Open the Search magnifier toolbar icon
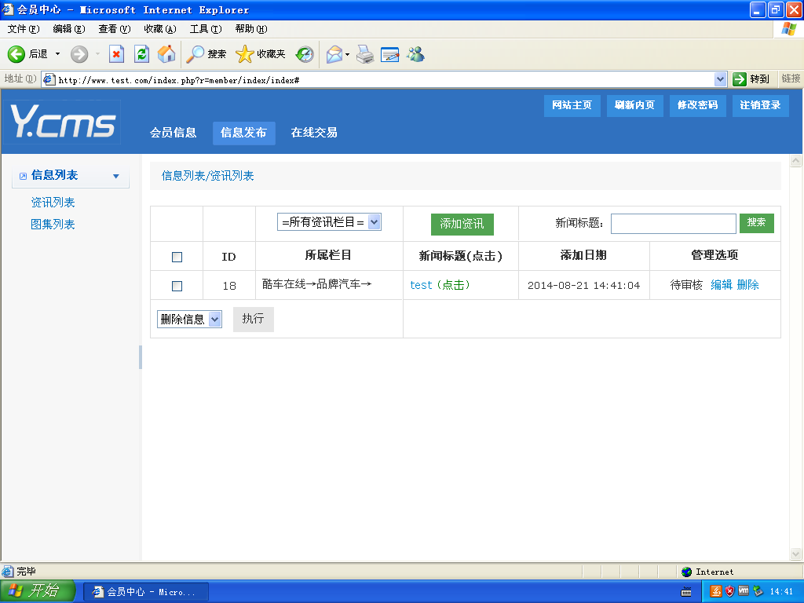Screen dimensions: 804x603 point(195,54)
